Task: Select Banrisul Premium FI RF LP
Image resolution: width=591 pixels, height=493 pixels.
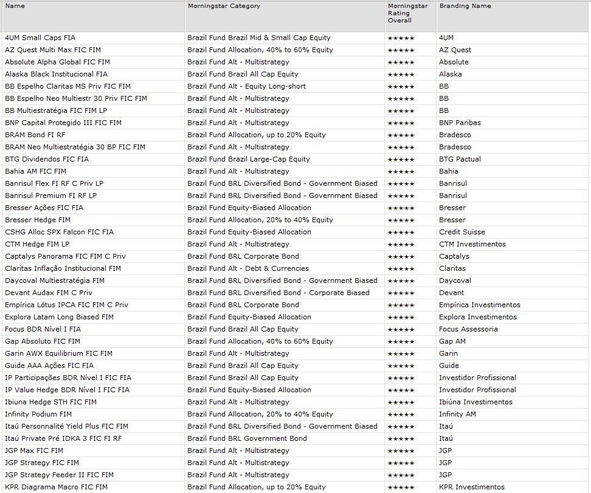Action: pos(50,195)
